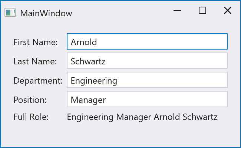241x148 pixels.
Task: Click the "Last Name:" label
Action: pos(35,61)
